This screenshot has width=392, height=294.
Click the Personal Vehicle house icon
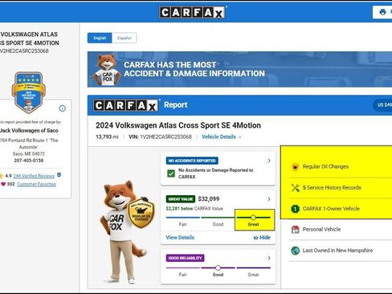click(x=295, y=230)
